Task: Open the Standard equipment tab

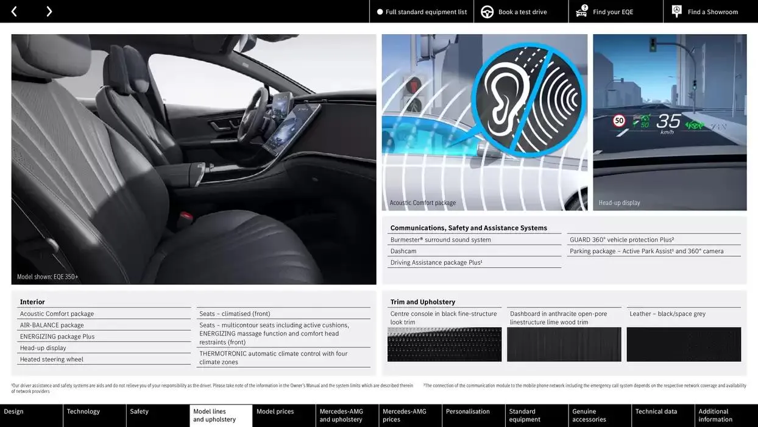Action: coord(537,415)
